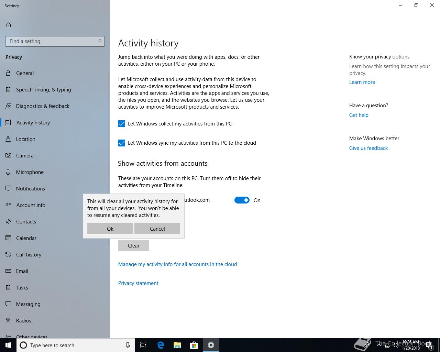This screenshot has height=352, width=440.
Task: Open Radios privacy page
Action: point(55,320)
